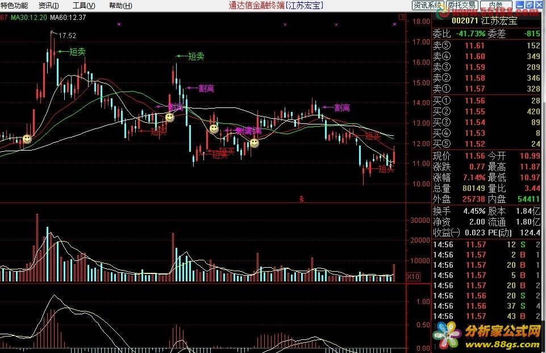The height and width of the screenshot is (353, 546).
Task: Click the PE(动) 124.4 value
Action: (530, 232)
